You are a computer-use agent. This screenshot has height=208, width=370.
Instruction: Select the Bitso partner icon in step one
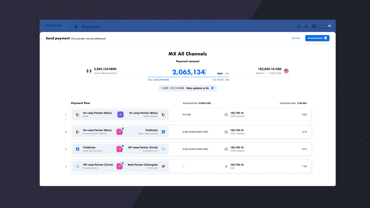(x=77, y=114)
